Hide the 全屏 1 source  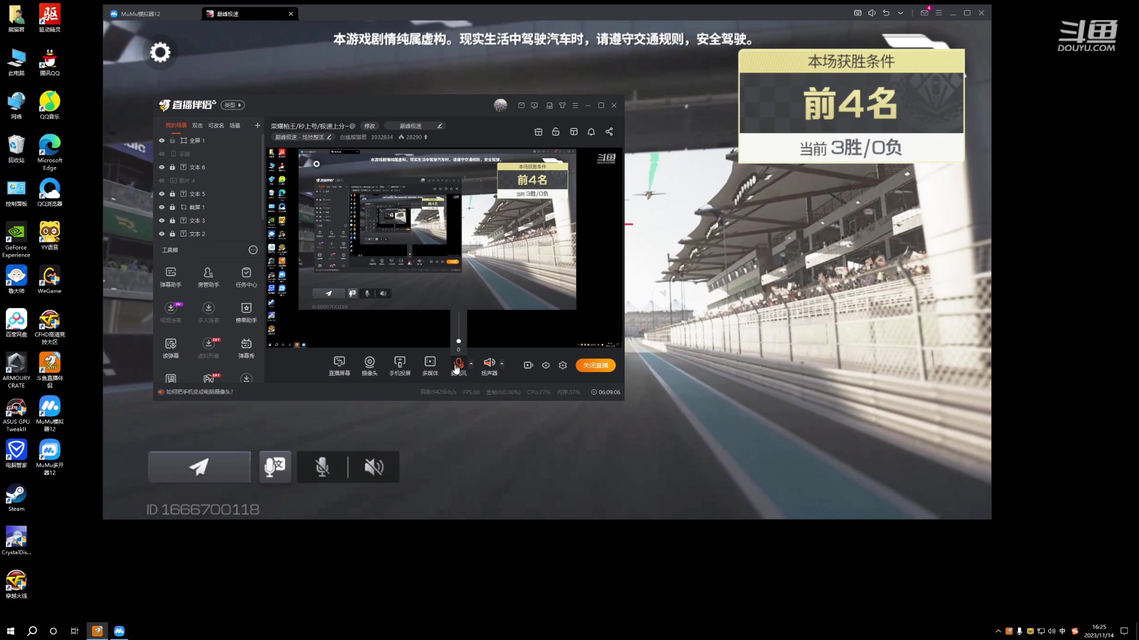(x=161, y=140)
